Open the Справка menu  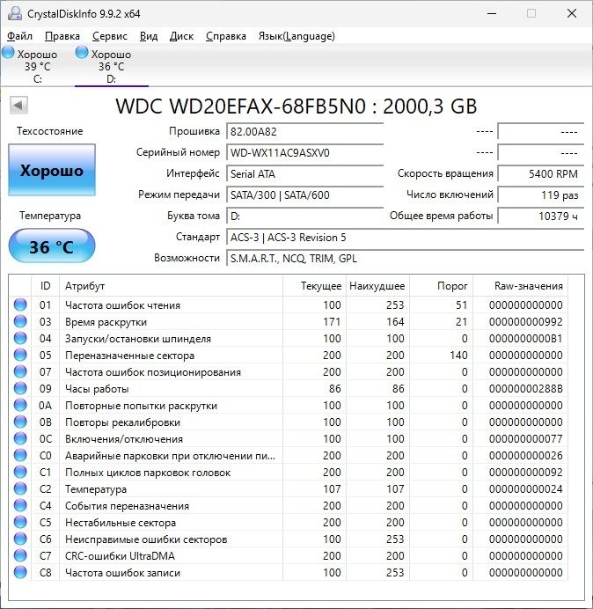(225, 36)
